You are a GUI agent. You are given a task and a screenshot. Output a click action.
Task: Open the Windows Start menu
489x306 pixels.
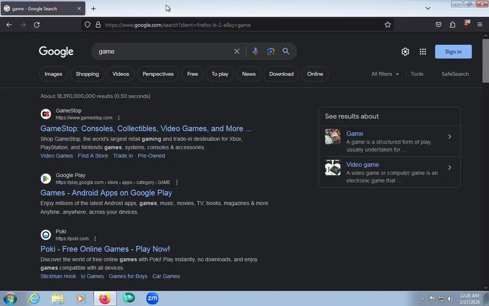tap(10, 298)
